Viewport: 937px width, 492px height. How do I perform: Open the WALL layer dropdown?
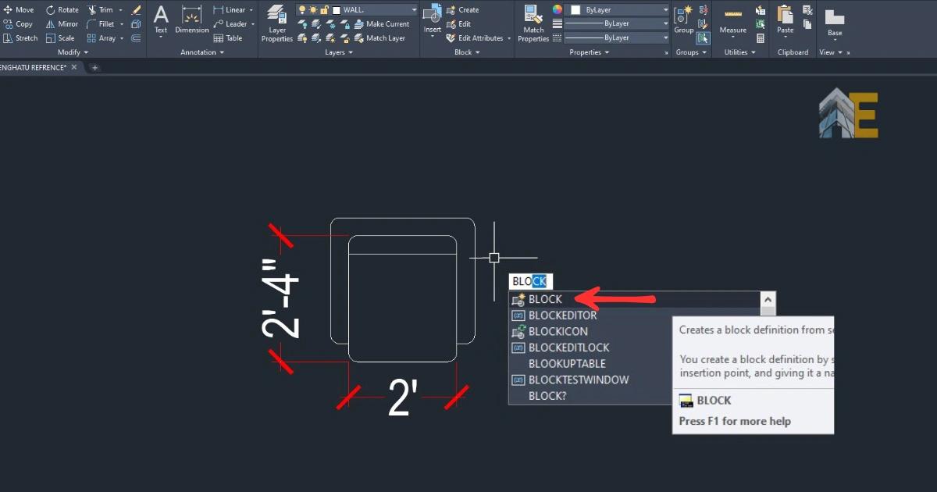[x=415, y=9]
